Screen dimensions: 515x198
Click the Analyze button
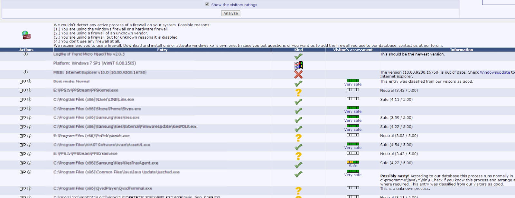(x=231, y=13)
